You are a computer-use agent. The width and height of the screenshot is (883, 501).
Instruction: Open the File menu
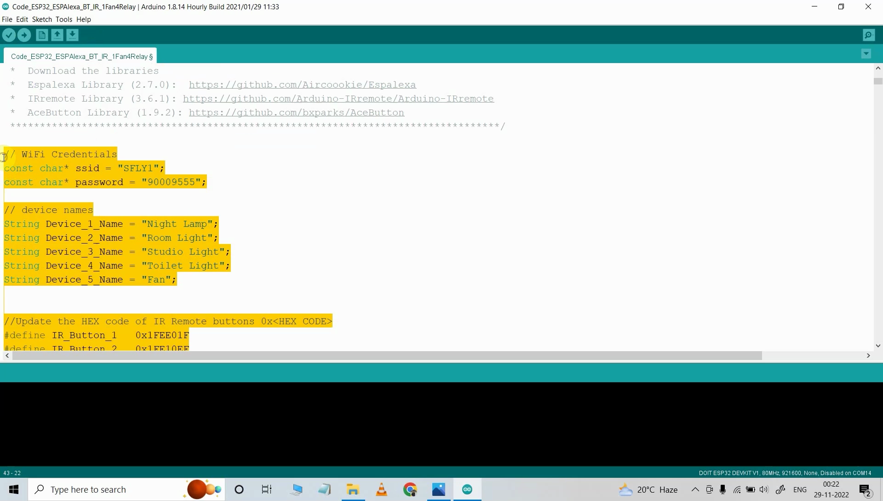pyautogui.click(x=7, y=19)
